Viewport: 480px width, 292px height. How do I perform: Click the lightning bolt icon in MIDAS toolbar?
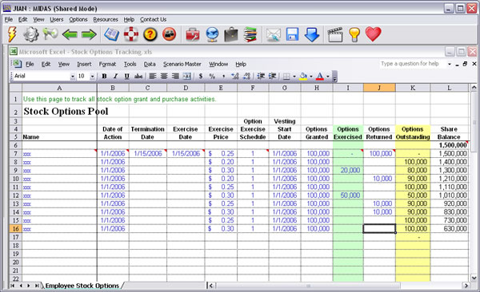[x=12, y=34]
